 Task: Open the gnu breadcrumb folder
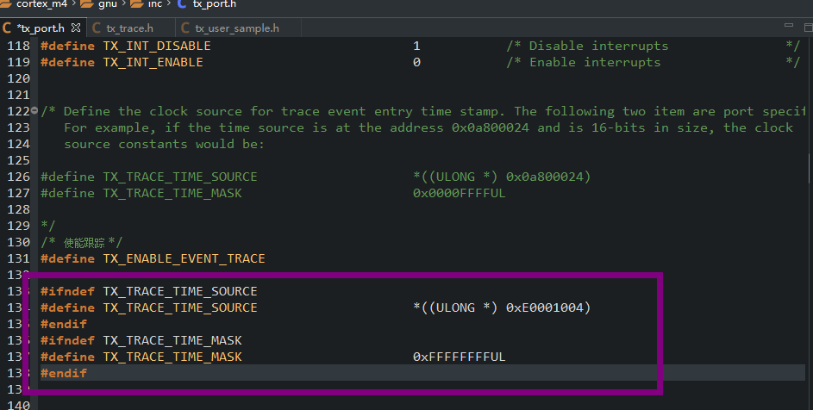(107, 4)
